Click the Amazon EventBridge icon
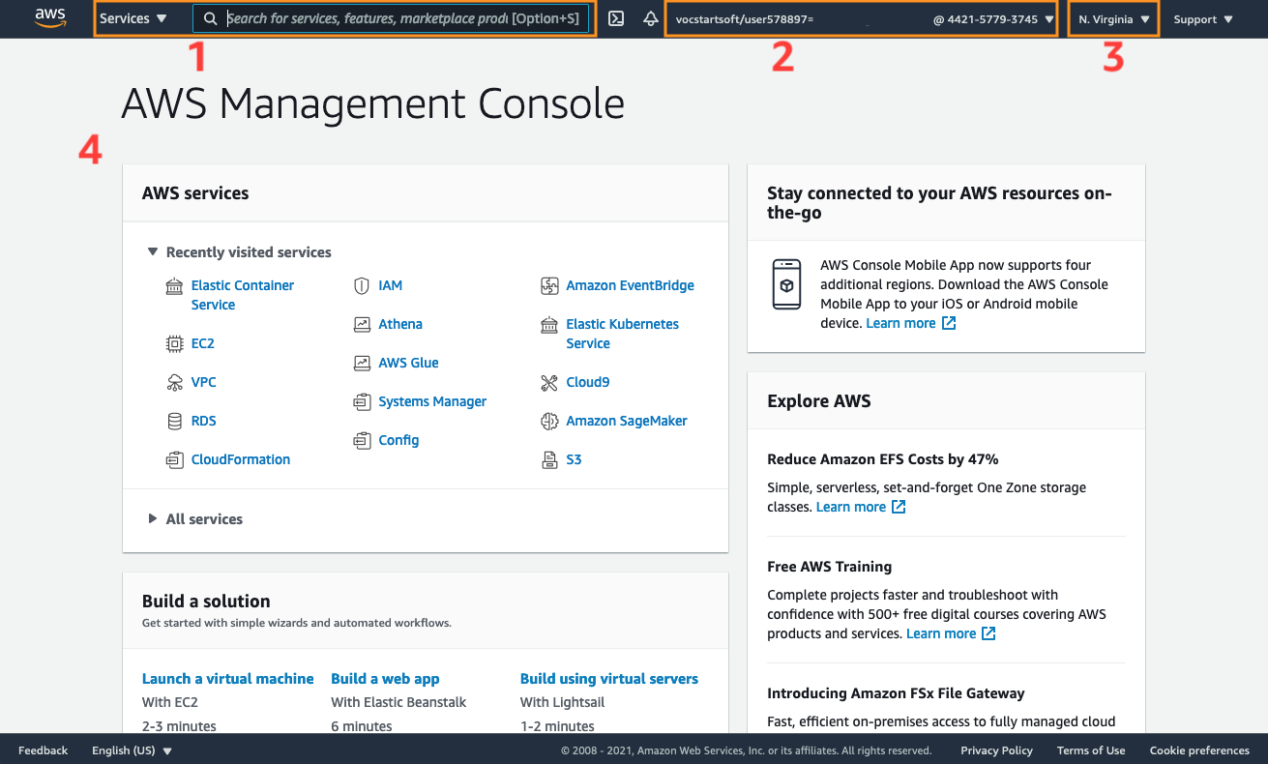The image size is (1268, 764). pyautogui.click(x=549, y=286)
